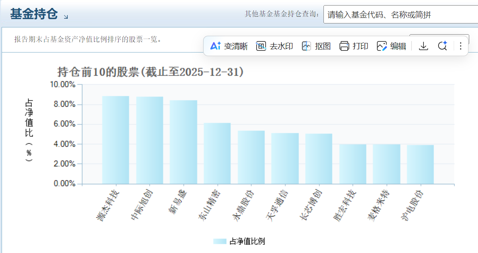Image resolution: width=478 pixels, height=253 pixels.
Task: Click the 东山精密 axis label
Action: (209, 205)
